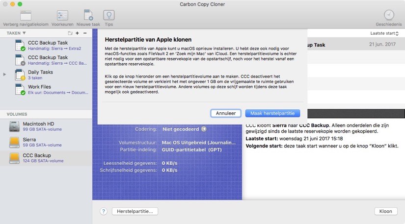Click the Annuleer button
The image size is (405, 224).
pos(226,113)
